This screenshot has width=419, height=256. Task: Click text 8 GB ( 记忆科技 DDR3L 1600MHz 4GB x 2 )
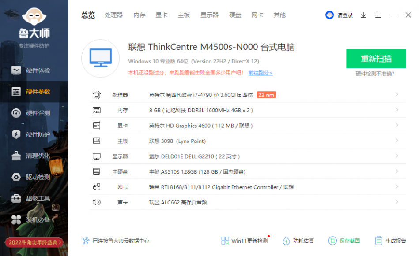coord(201,111)
